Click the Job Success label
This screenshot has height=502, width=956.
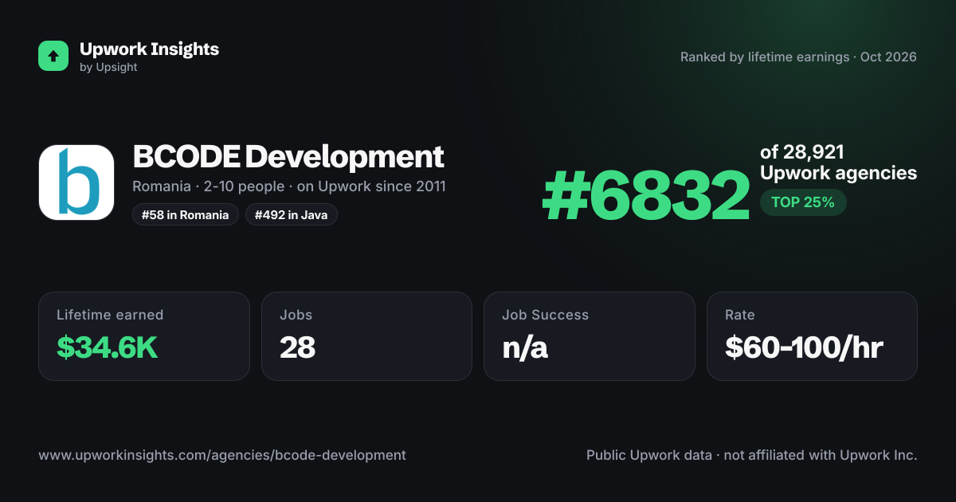pyautogui.click(x=545, y=315)
